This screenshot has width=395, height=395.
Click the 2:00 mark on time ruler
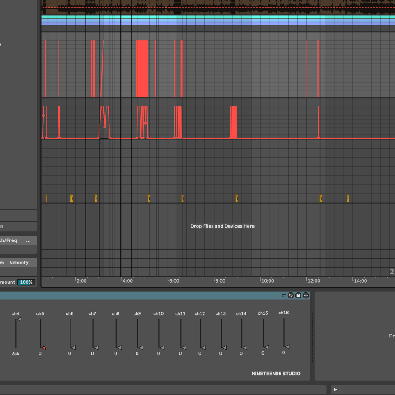[82, 281]
